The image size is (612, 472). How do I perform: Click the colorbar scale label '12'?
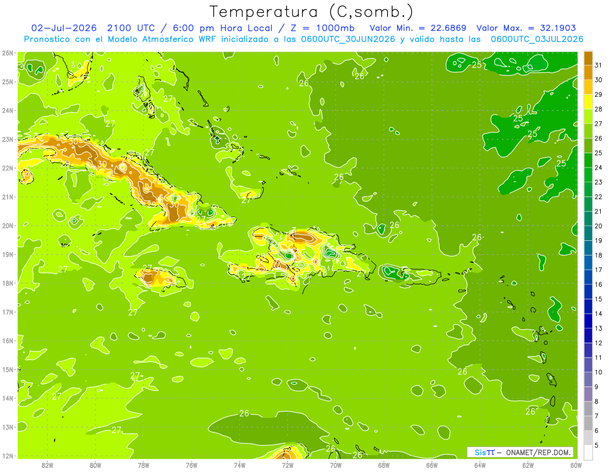[598, 343]
